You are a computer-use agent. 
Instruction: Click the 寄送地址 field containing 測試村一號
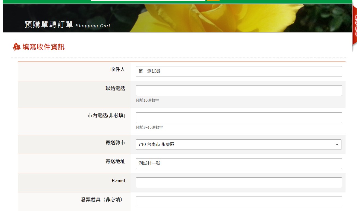(x=239, y=163)
